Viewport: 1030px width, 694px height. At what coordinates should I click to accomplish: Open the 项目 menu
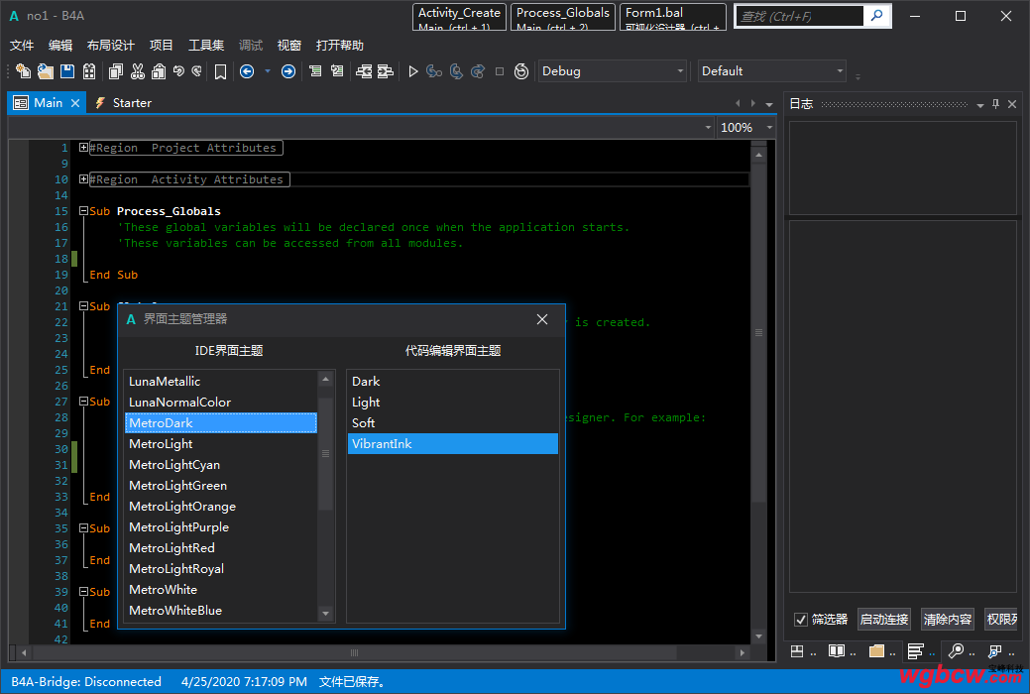[x=161, y=46]
